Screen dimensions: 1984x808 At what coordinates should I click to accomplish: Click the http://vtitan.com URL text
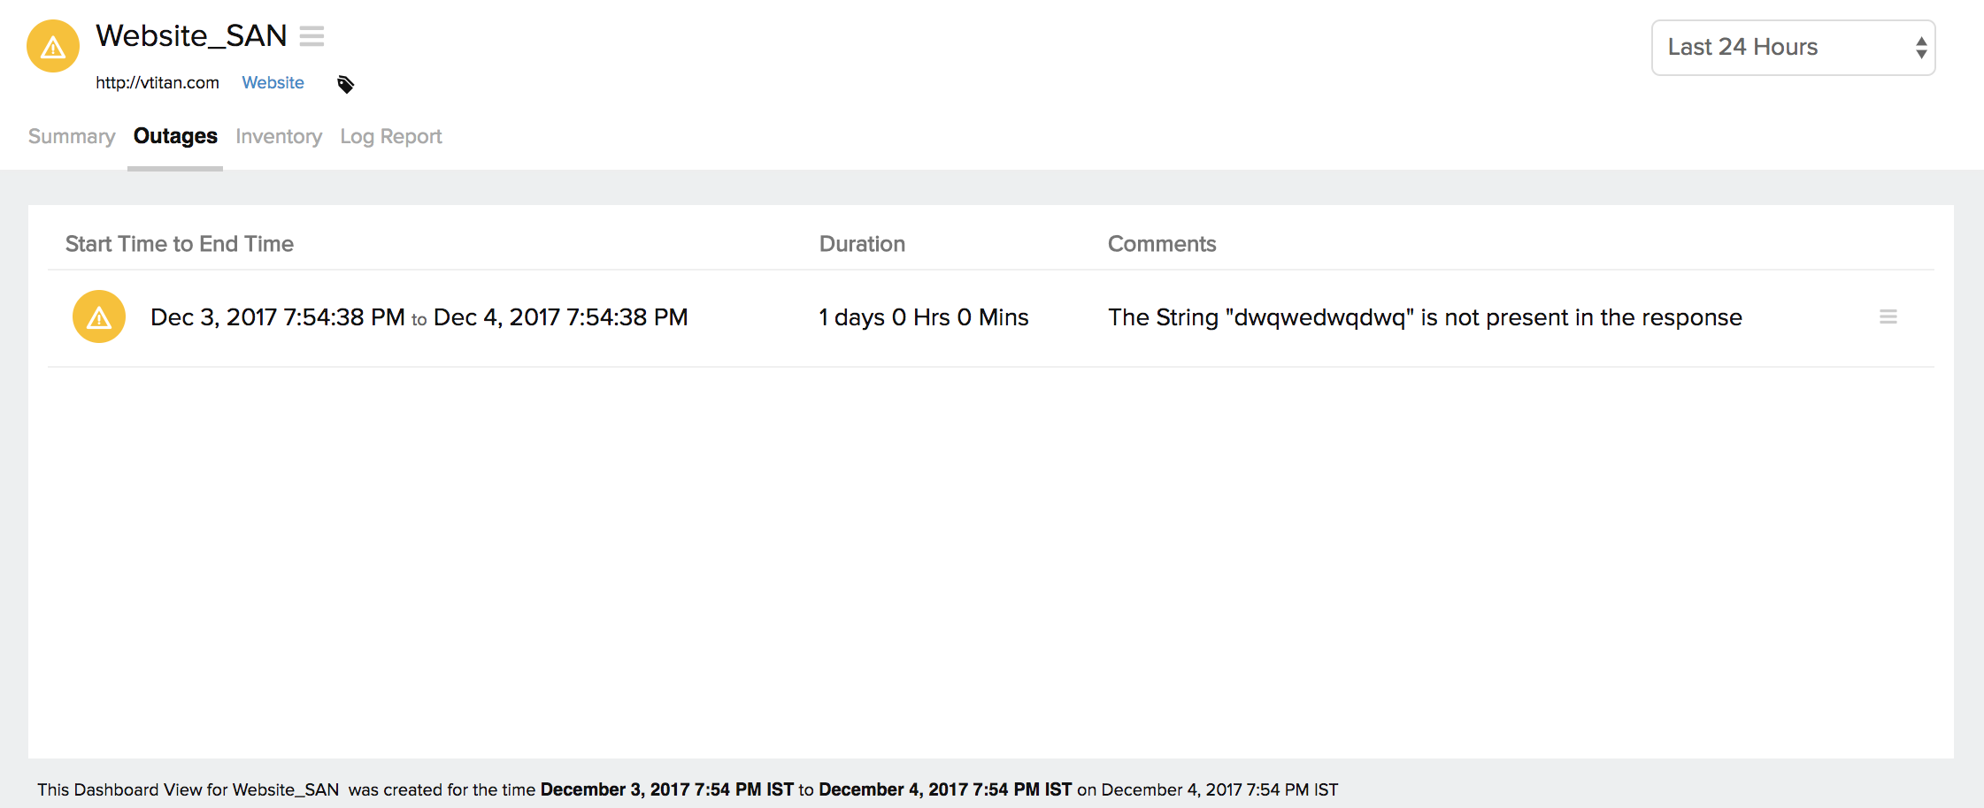point(158,82)
